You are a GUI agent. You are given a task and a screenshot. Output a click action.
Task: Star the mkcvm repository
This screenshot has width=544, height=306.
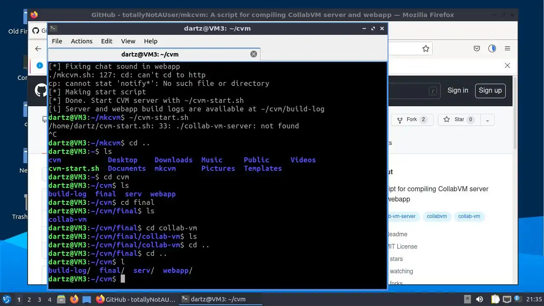point(459,120)
